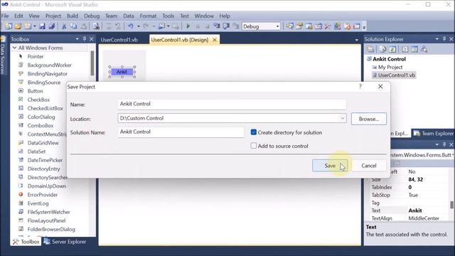The height and width of the screenshot is (256, 455).
Task: Open the Undo history dropdown arrow
Action: click(x=139, y=26)
